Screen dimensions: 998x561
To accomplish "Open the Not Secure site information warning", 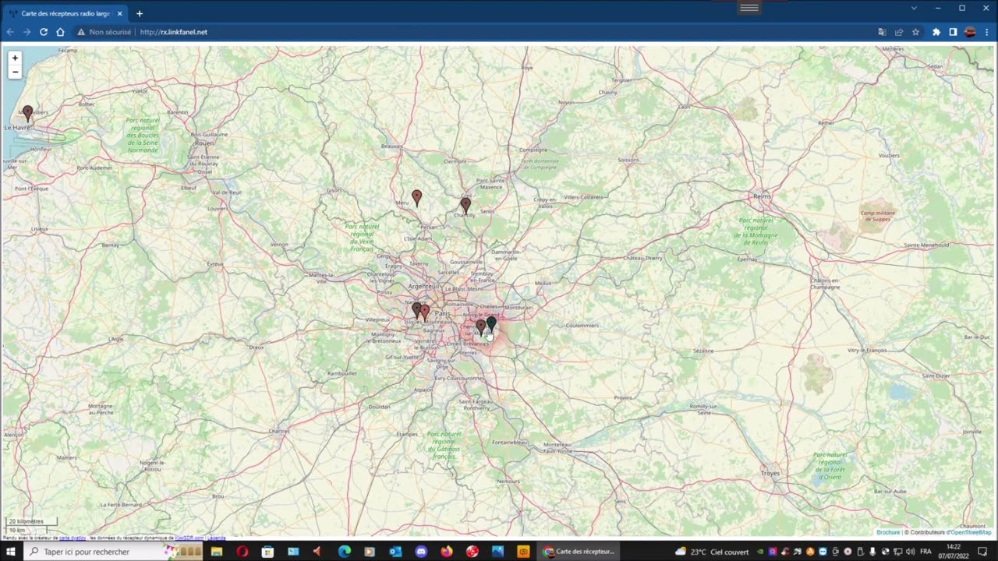I will [103, 32].
